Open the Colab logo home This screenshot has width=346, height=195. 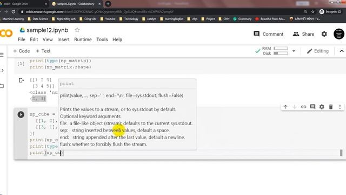[x=6, y=34]
